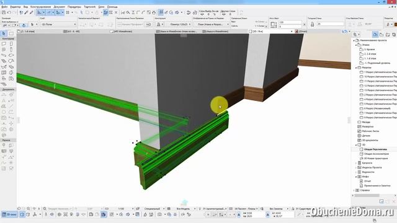Open Общая Аксонометрия in Navigator
This screenshot has height=223, width=397.
[377, 154]
